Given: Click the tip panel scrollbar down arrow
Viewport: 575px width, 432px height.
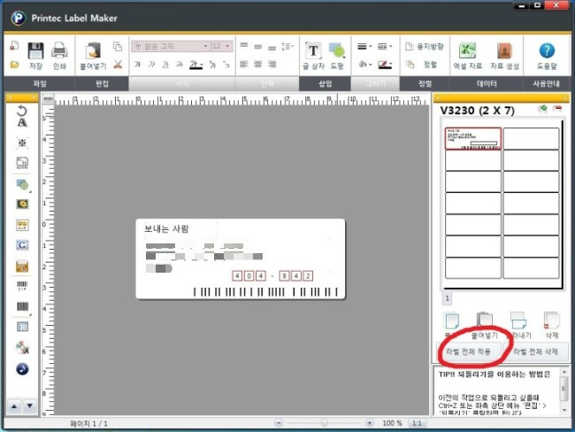Looking at the screenshot, I should point(564,411).
